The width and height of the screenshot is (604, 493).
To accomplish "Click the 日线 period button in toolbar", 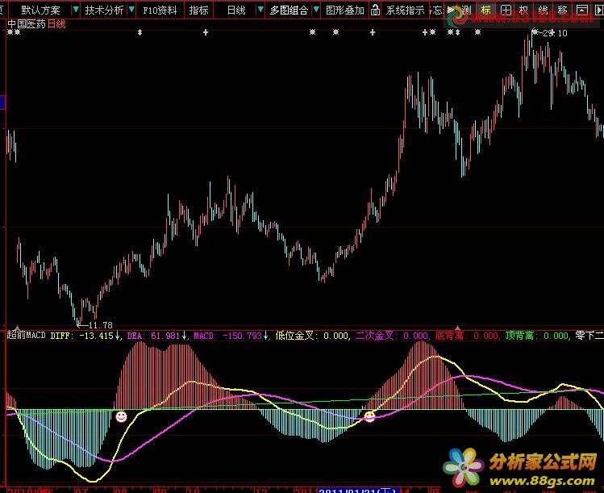I will pyautogui.click(x=236, y=10).
